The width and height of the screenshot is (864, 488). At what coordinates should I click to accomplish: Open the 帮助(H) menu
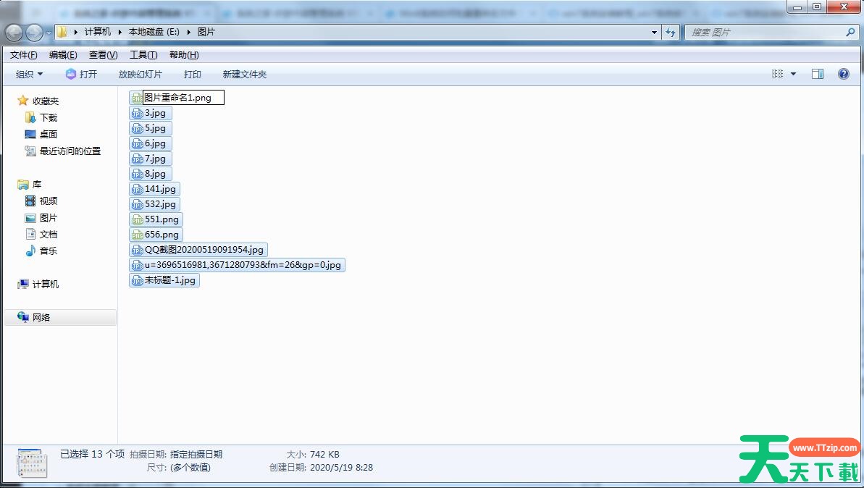click(x=184, y=55)
